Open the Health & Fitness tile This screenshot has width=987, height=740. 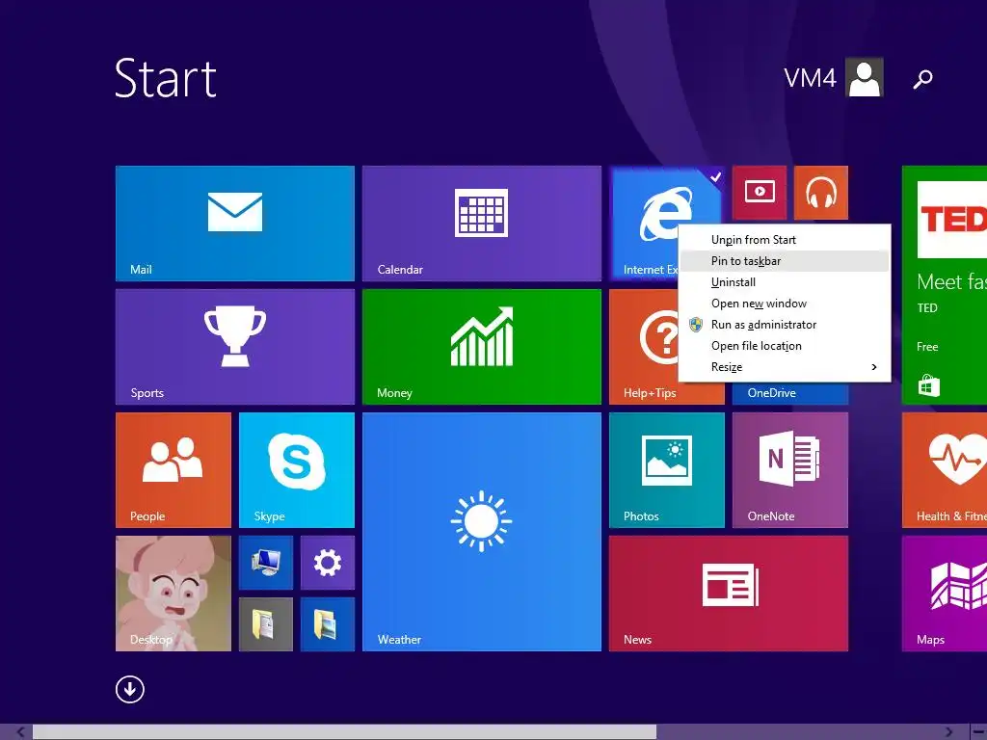tap(945, 470)
